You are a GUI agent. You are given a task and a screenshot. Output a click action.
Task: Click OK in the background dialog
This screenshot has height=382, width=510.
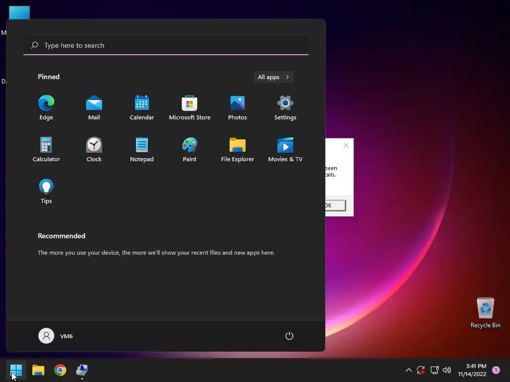335,205
